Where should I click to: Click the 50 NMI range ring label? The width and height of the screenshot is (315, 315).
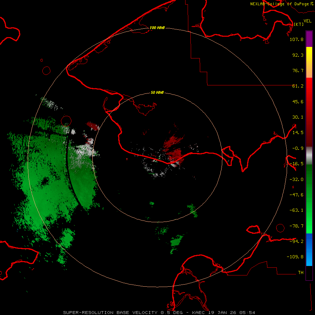pyautogui.click(x=157, y=92)
